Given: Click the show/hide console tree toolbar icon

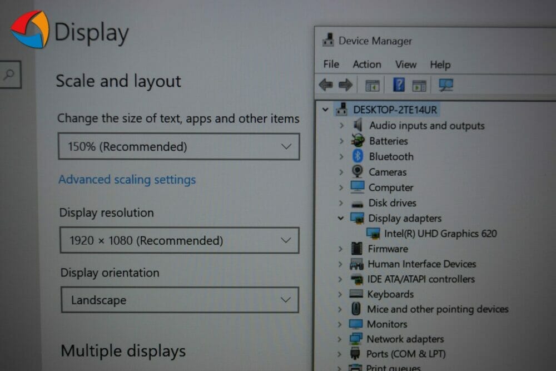Looking at the screenshot, I should pyautogui.click(x=373, y=86).
